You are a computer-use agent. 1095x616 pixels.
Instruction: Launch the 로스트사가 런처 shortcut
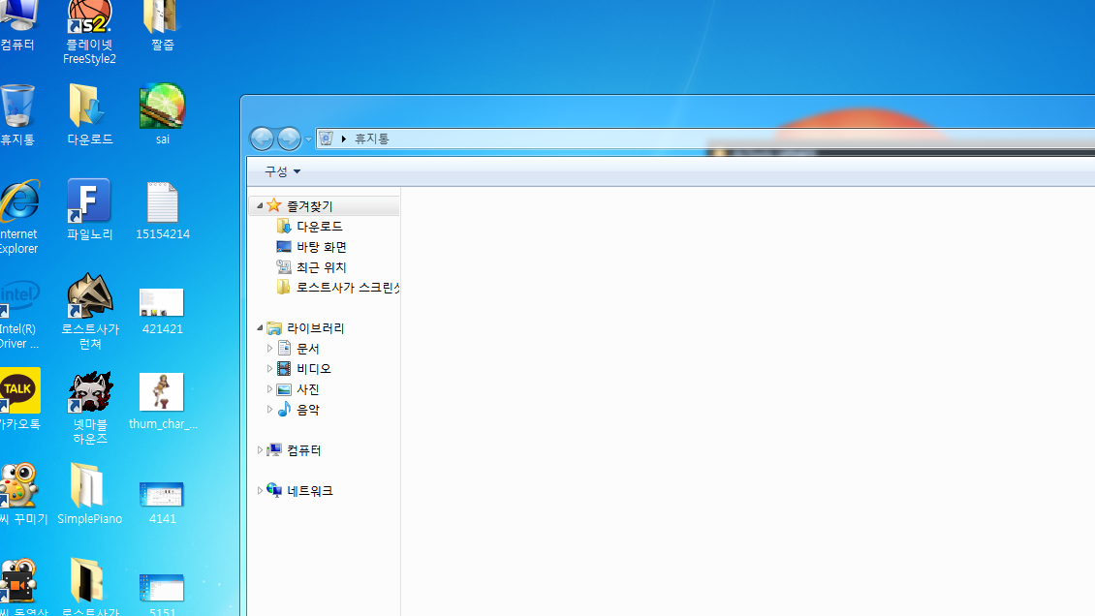click(x=90, y=312)
